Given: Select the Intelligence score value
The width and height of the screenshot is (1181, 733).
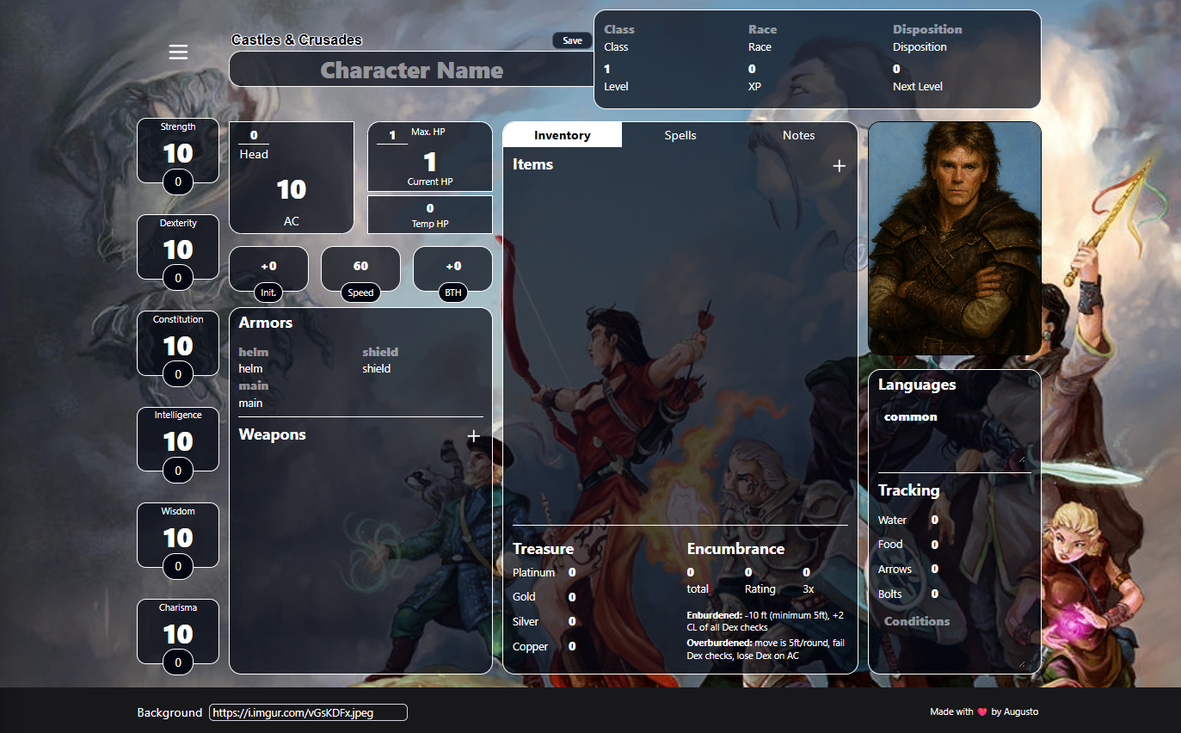Looking at the screenshot, I should click(178, 441).
